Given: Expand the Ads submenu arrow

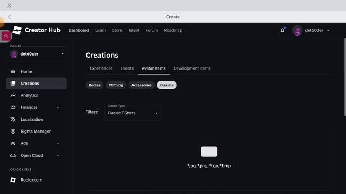Looking at the screenshot, I should pos(58,143).
